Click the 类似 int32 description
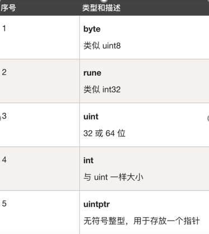The width and height of the screenshot is (209, 234). [x=102, y=90]
